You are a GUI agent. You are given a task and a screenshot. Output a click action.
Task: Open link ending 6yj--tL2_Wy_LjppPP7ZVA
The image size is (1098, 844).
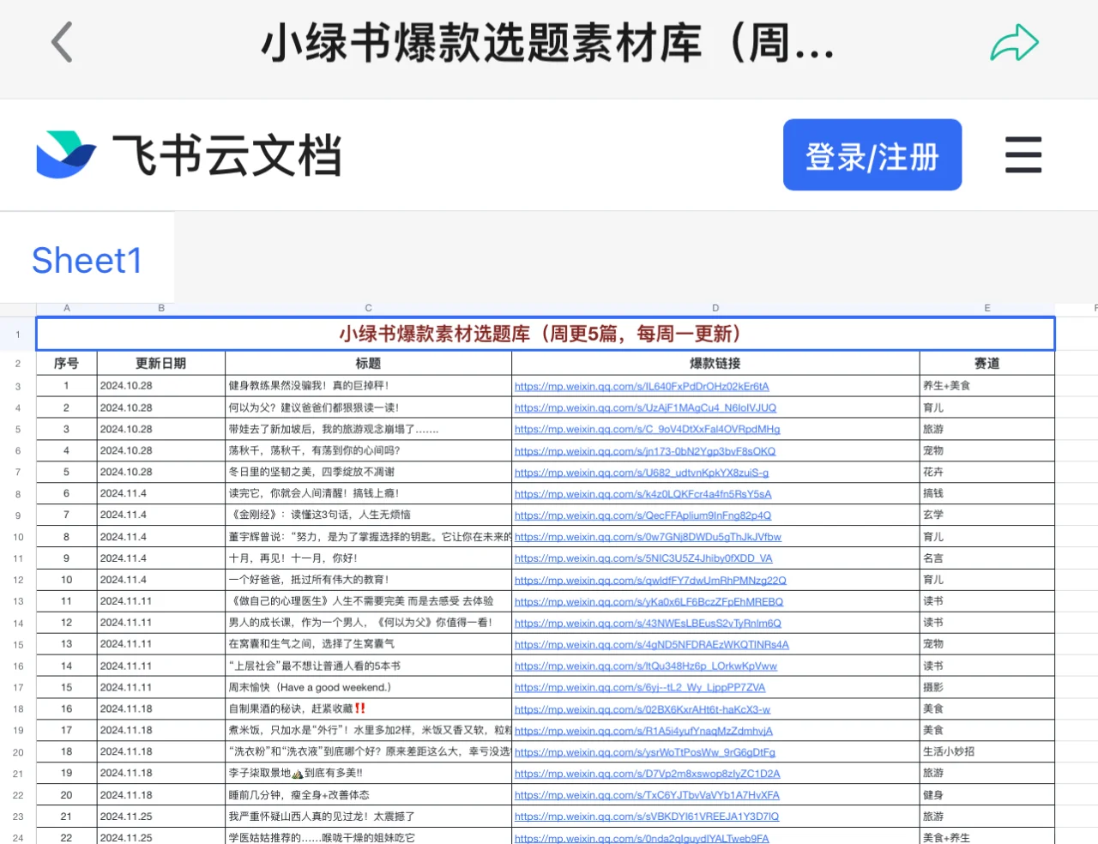[640, 687]
